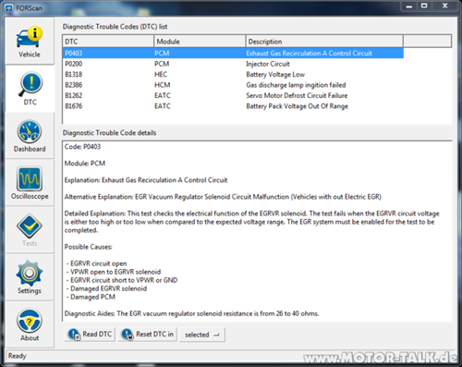The width and height of the screenshot is (462, 367).
Task: Select the B1676 trouble code row
Action: (x=233, y=106)
